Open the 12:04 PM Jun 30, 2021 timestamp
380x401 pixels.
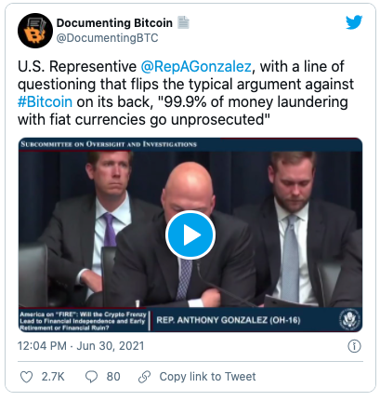(x=81, y=346)
